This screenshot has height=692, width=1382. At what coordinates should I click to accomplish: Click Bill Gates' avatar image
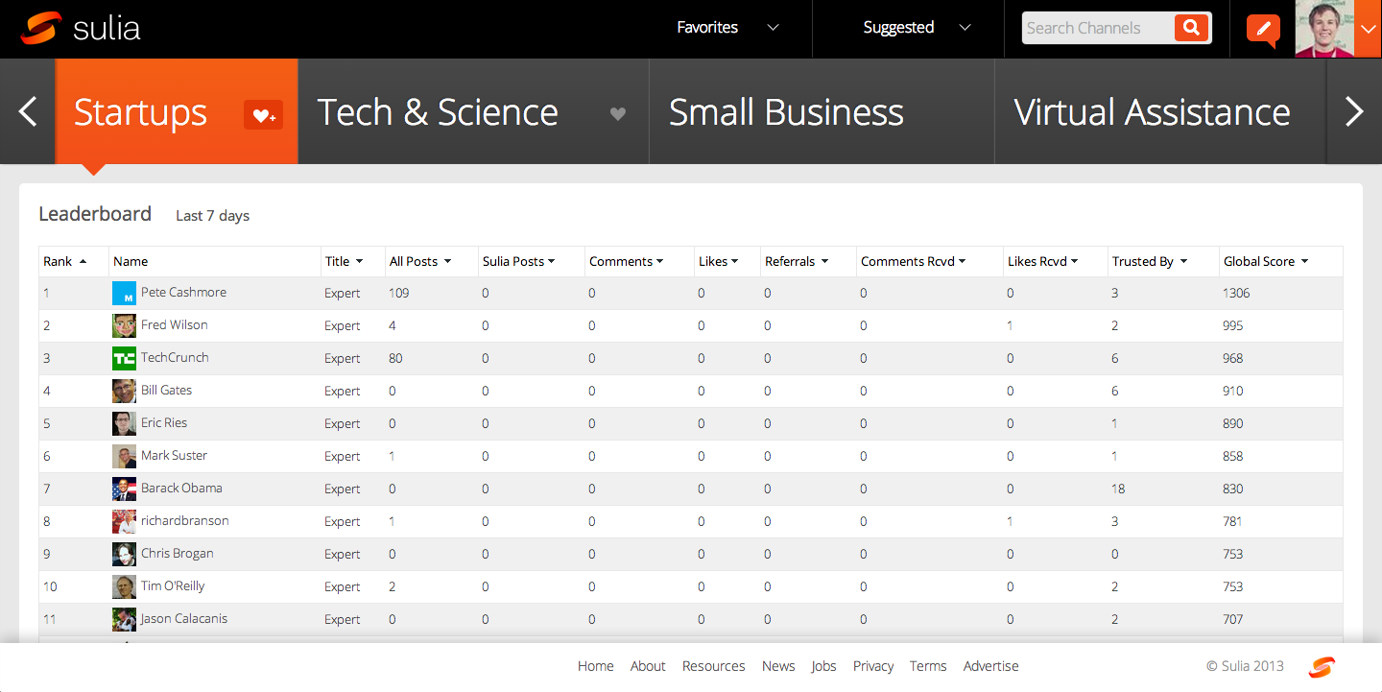click(x=124, y=391)
